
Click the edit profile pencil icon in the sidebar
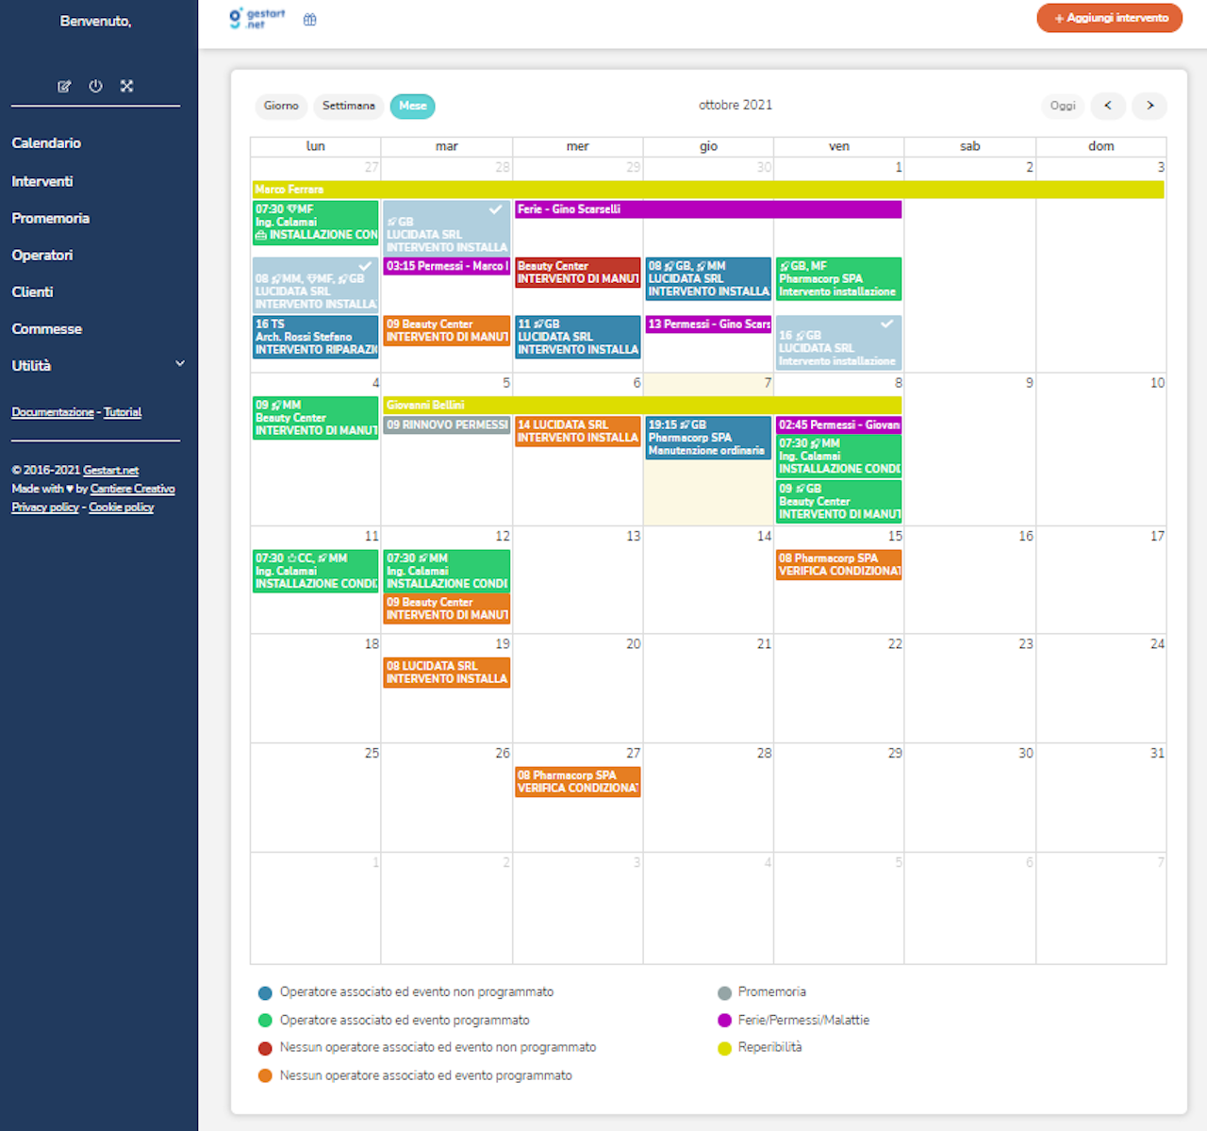coord(64,86)
